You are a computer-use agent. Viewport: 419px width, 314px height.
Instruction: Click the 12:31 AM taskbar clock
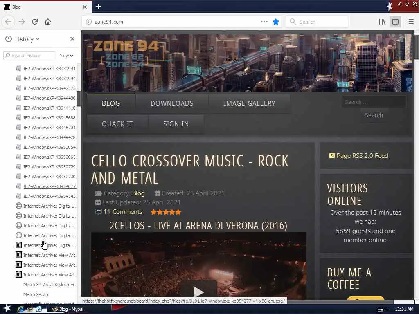404,309
